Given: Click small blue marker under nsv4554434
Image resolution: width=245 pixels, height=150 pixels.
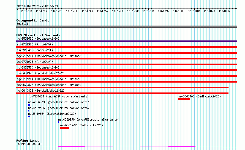Looking at the screenshot, I should (28, 99).
